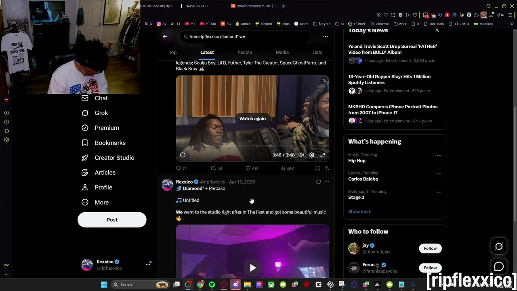
Task: Open the Windows Start menu
Action: click(104, 285)
